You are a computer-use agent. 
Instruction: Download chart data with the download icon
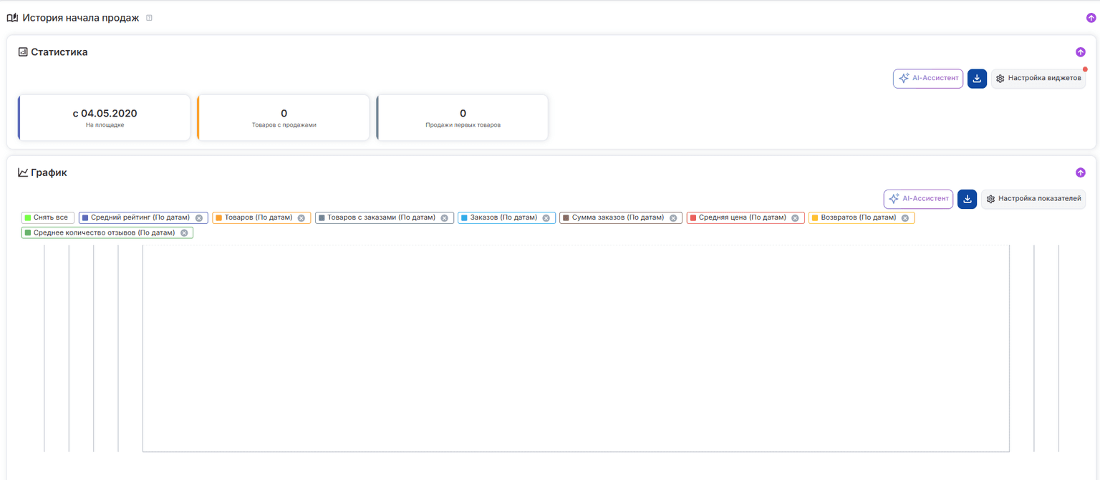[x=967, y=199]
